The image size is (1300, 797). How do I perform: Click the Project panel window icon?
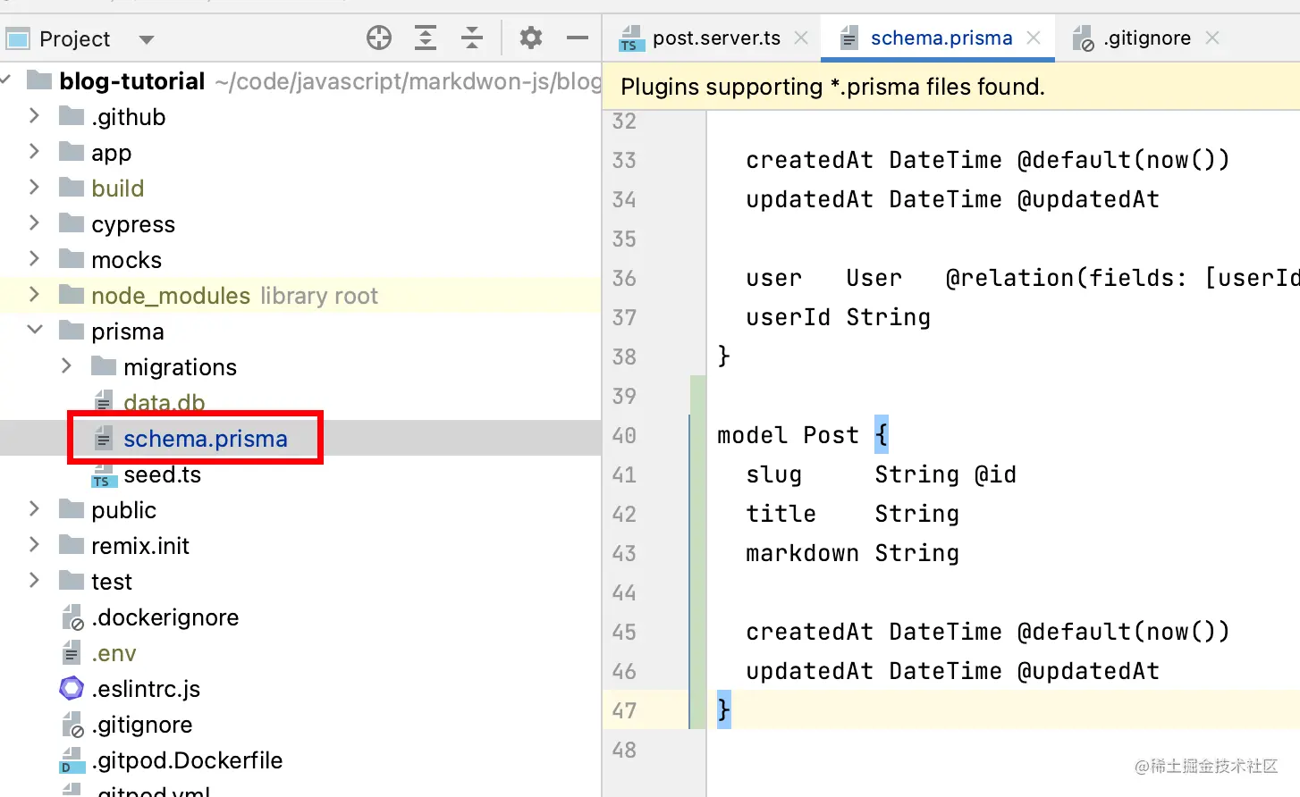pos(18,39)
